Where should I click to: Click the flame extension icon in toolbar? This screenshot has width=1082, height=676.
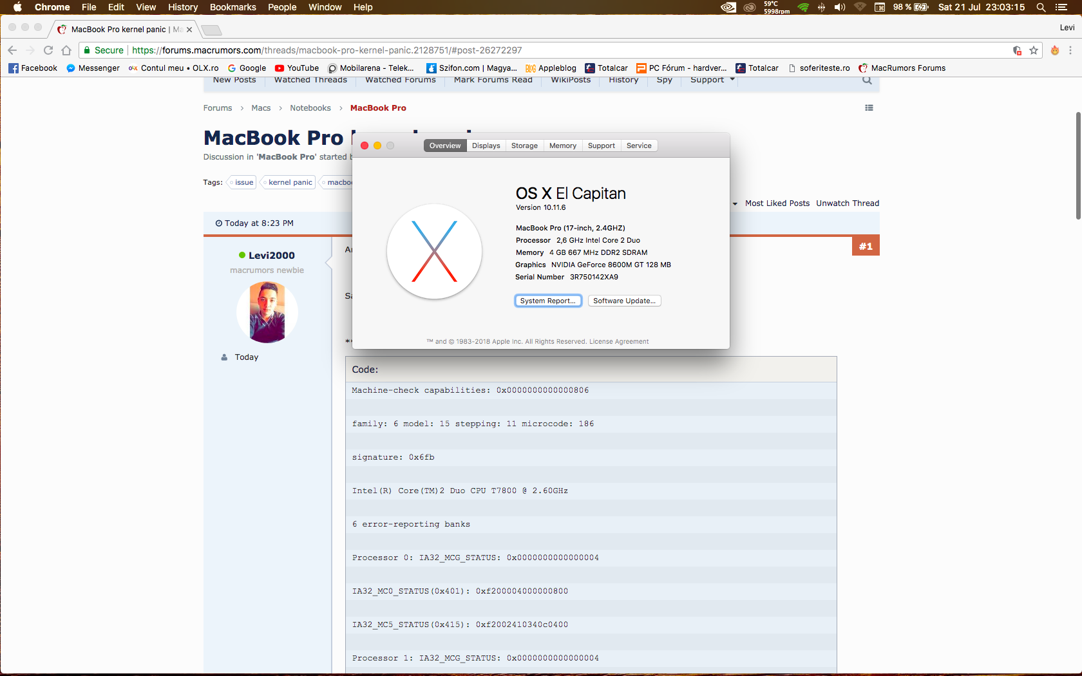pos(1055,50)
